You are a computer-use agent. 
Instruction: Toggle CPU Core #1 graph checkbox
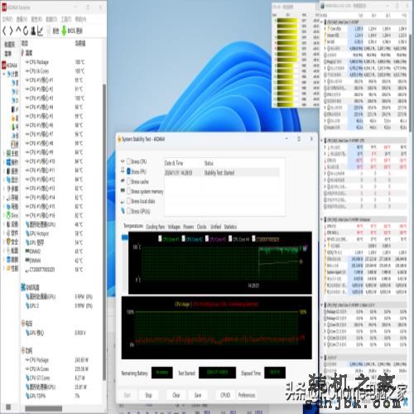(160, 238)
